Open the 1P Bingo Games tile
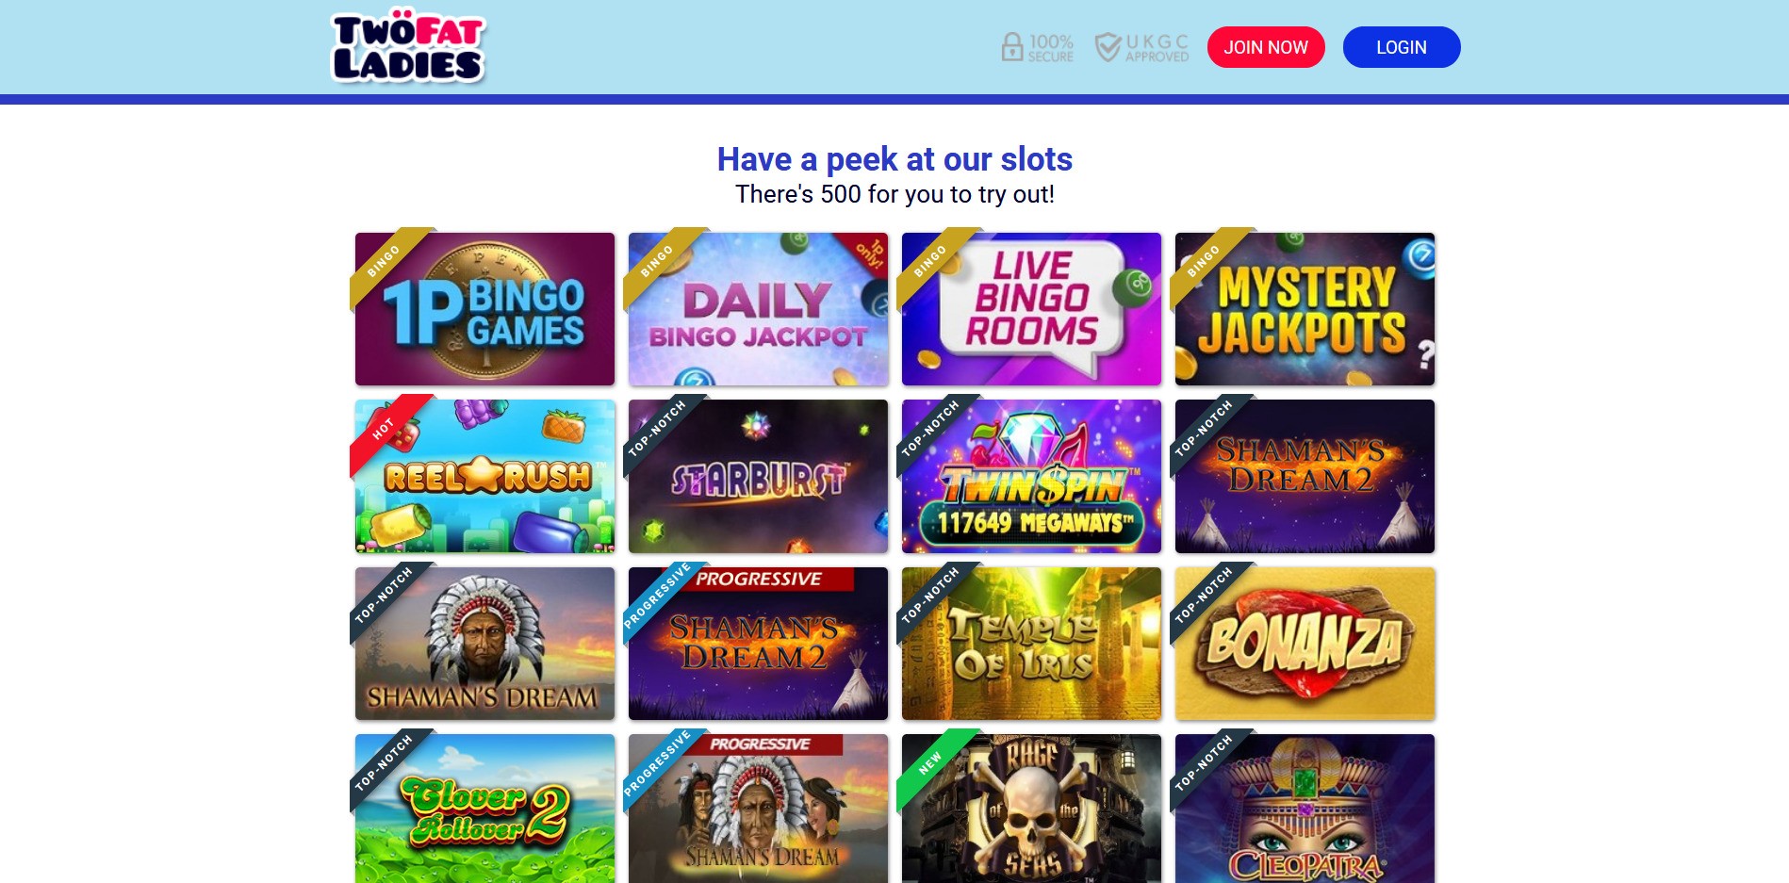Screen dimensions: 1789x883 tap(484, 309)
